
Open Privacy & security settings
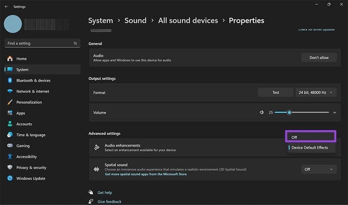pyautogui.click(x=42, y=168)
